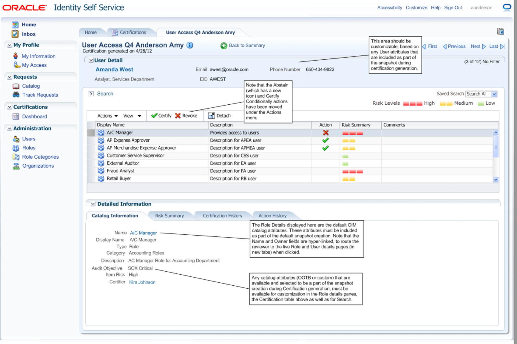Click the close-tab icon at top right
517x344 pixels.
[501, 31]
